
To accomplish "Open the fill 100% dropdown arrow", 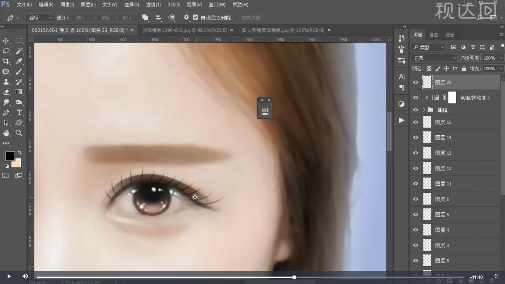I will point(501,69).
